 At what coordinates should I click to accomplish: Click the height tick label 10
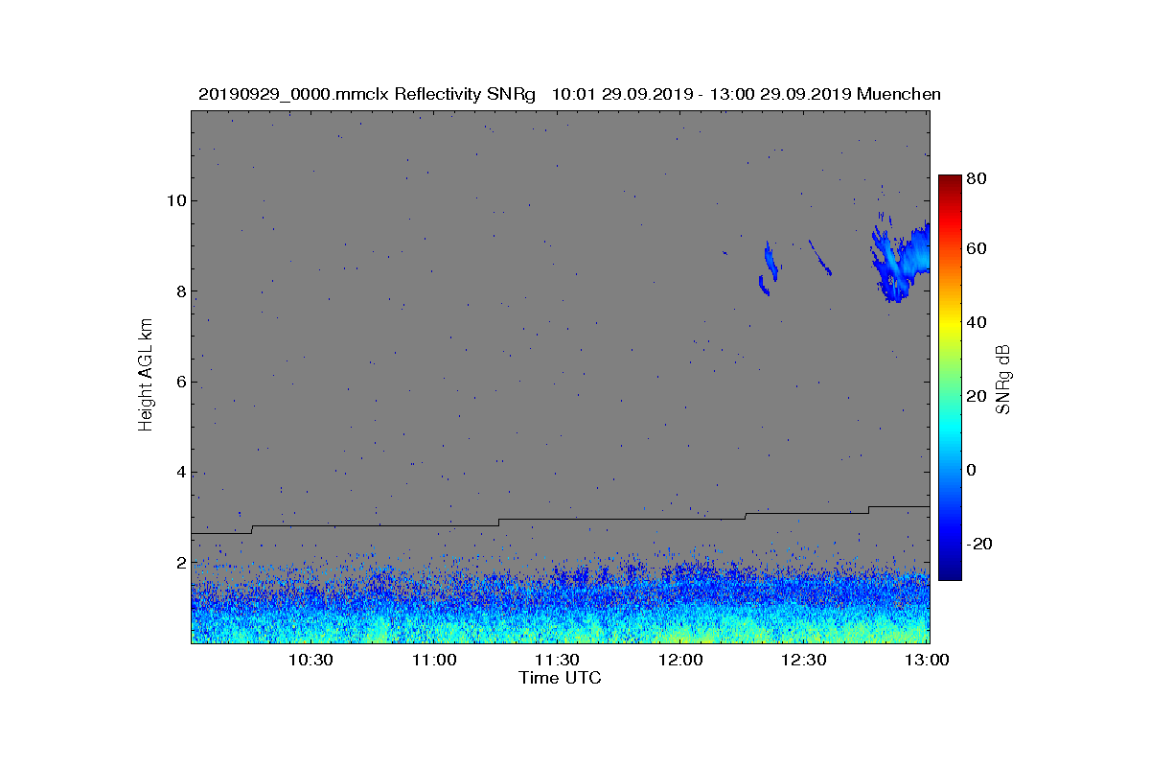pos(175,200)
